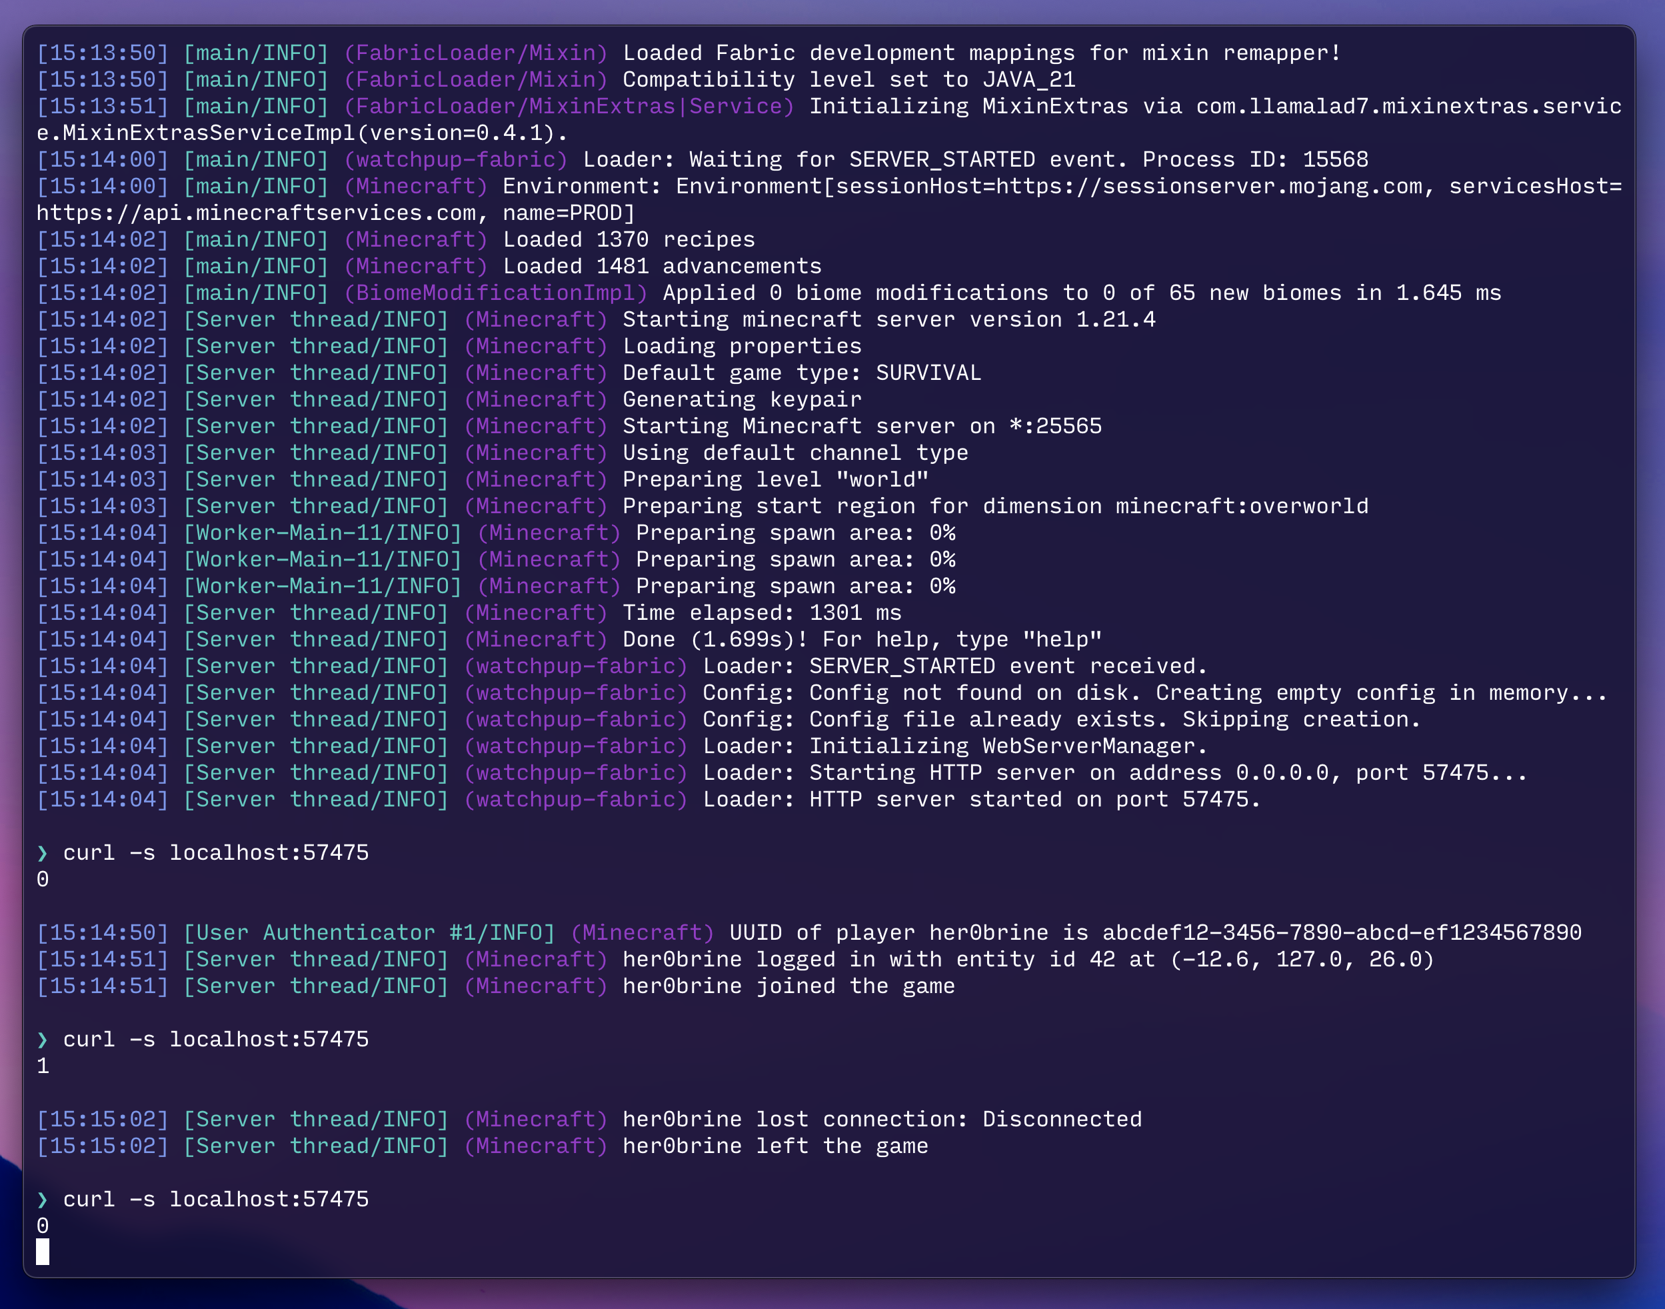Click "Config file already exists. Skipping creation."
This screenshot has width=1665, height=1309.
pyautogui.click(x=1115, y=720)
